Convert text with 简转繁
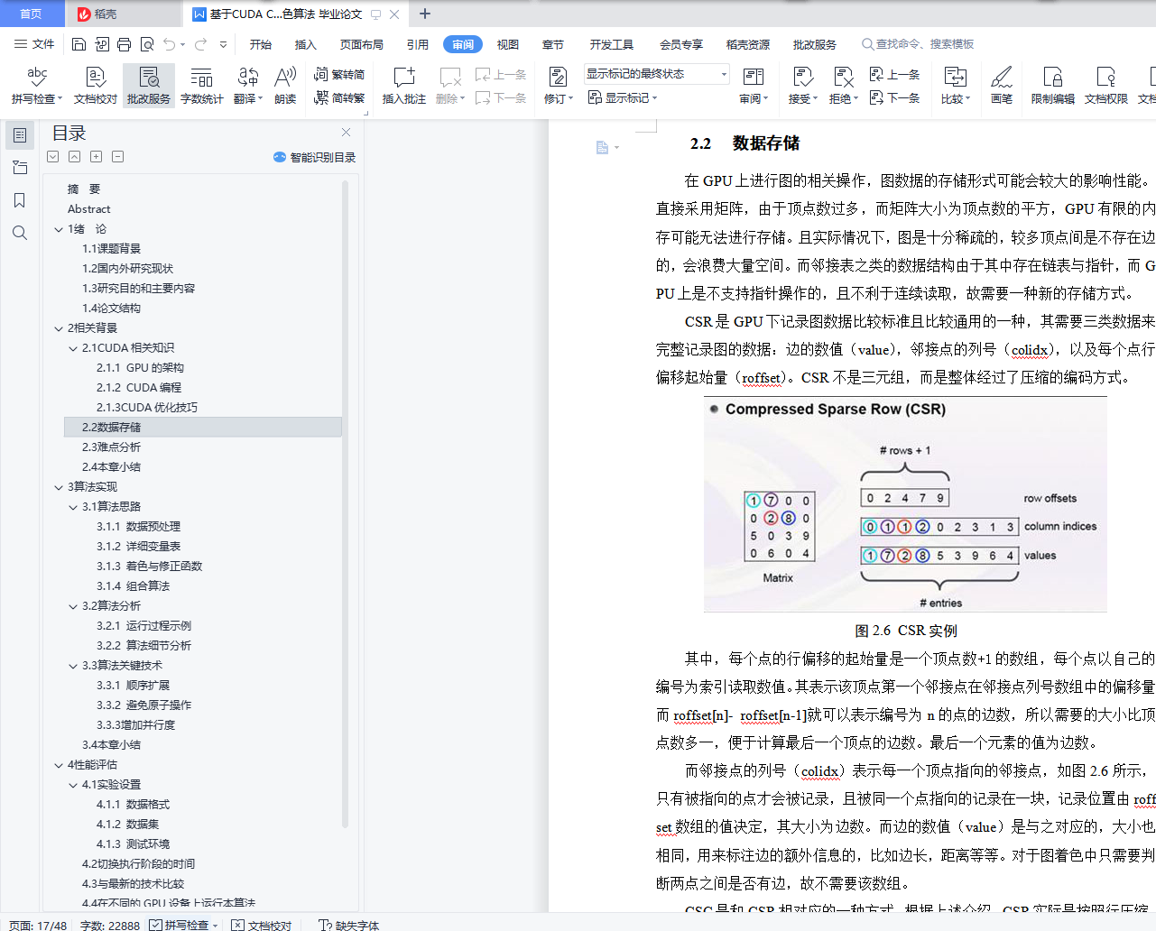The width and height of the screenshot is (1156, 931). pos(339,97)
